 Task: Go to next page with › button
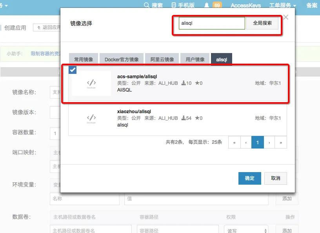click(x=269, y=142)
